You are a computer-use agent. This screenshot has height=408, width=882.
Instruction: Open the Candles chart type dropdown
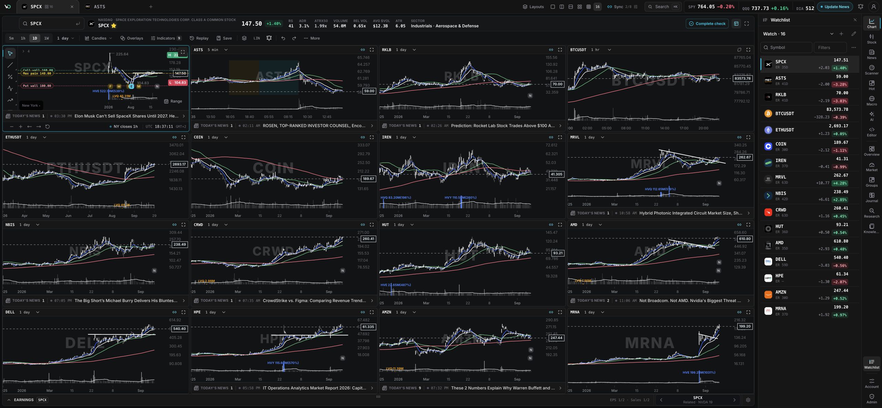[x=99, y=38]
